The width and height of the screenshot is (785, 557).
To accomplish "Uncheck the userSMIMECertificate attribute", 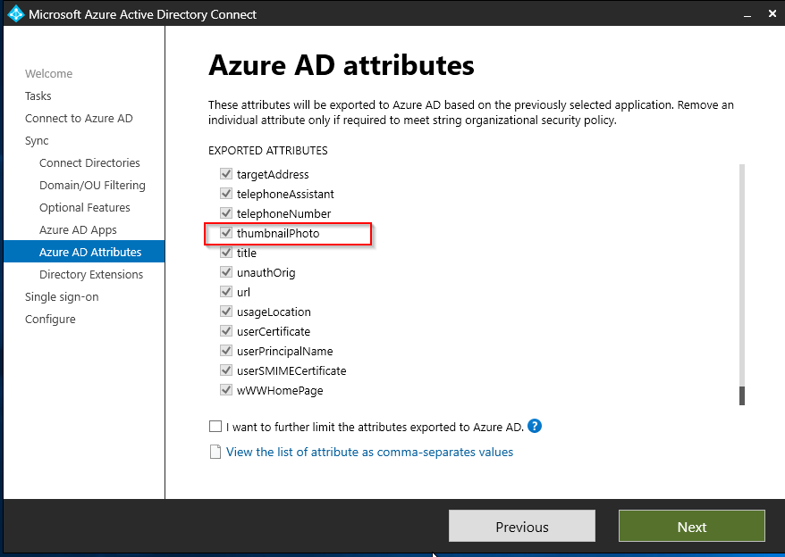I will click(x=226, y=370).
